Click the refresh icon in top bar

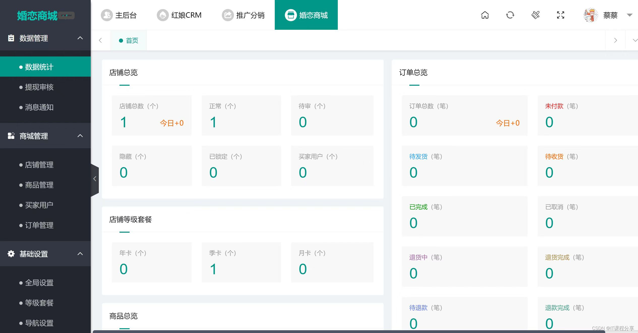(x=510, y=15)
